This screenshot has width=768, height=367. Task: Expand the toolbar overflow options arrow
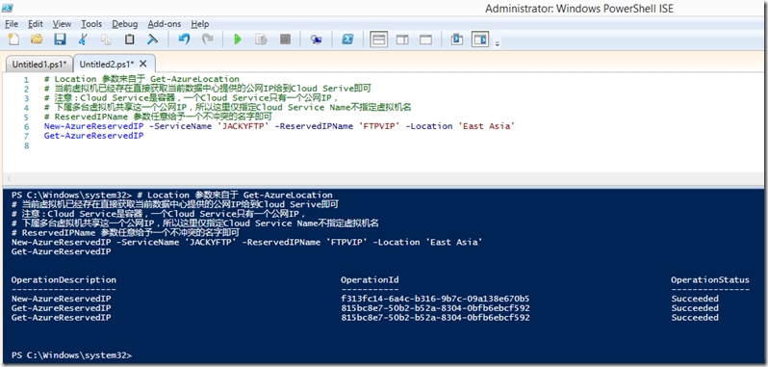coord(497,43)
